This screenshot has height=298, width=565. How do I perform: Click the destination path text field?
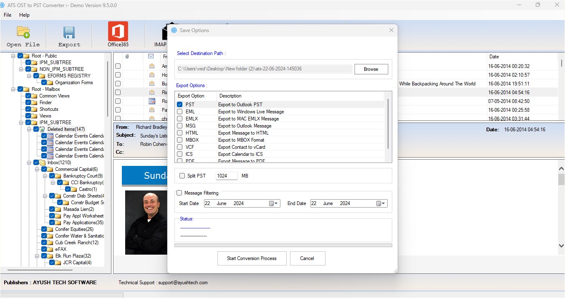click(x=265, y=69)
